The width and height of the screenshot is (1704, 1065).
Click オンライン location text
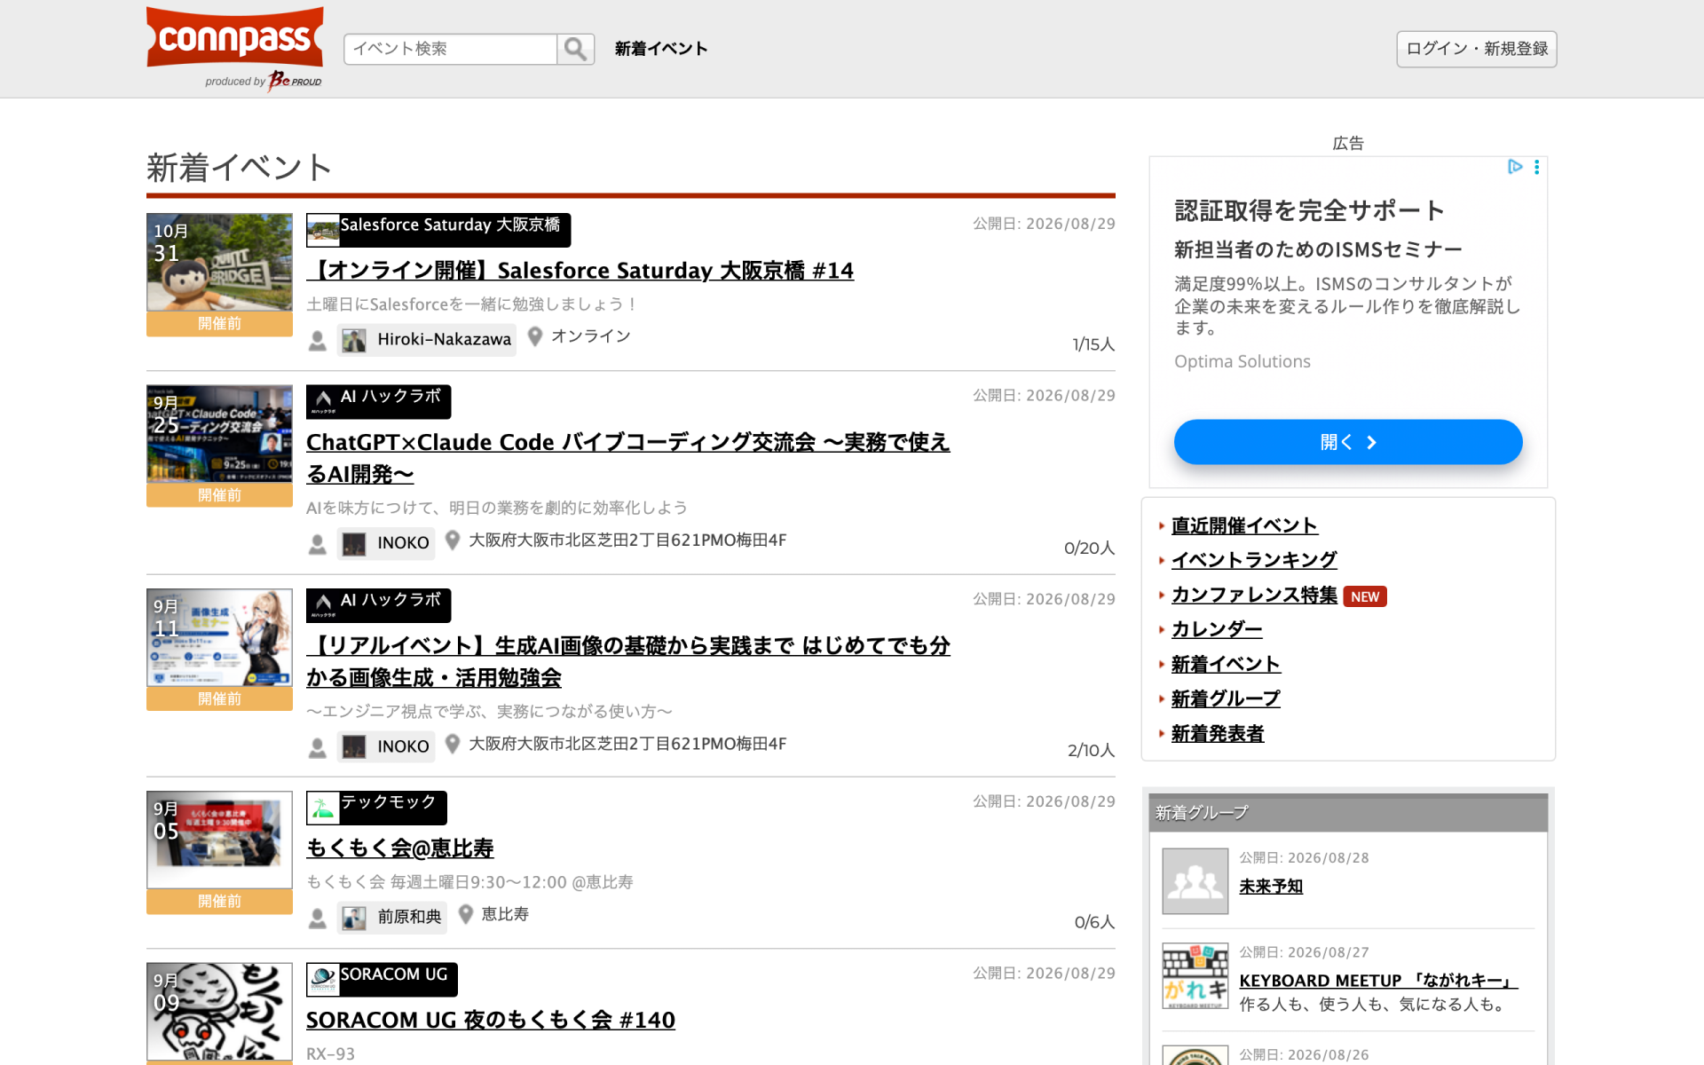point(591,336)
